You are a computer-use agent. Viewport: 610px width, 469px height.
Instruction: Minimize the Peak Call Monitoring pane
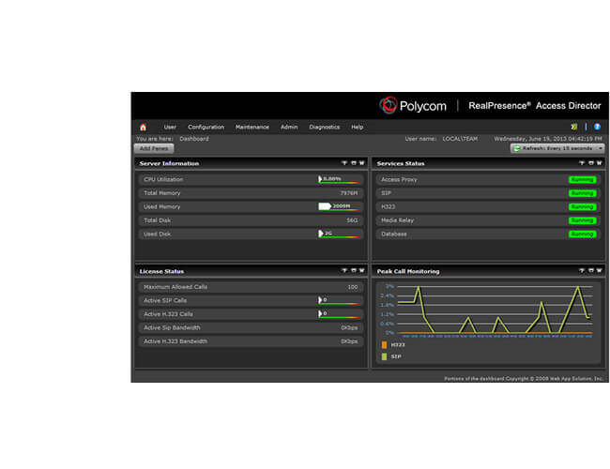click(582, 270)
